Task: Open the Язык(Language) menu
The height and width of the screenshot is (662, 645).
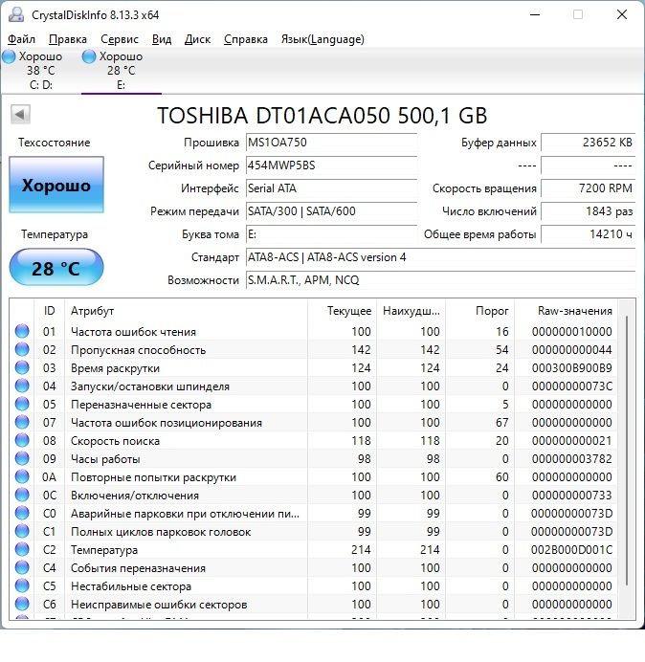Action: pos(322,39)
